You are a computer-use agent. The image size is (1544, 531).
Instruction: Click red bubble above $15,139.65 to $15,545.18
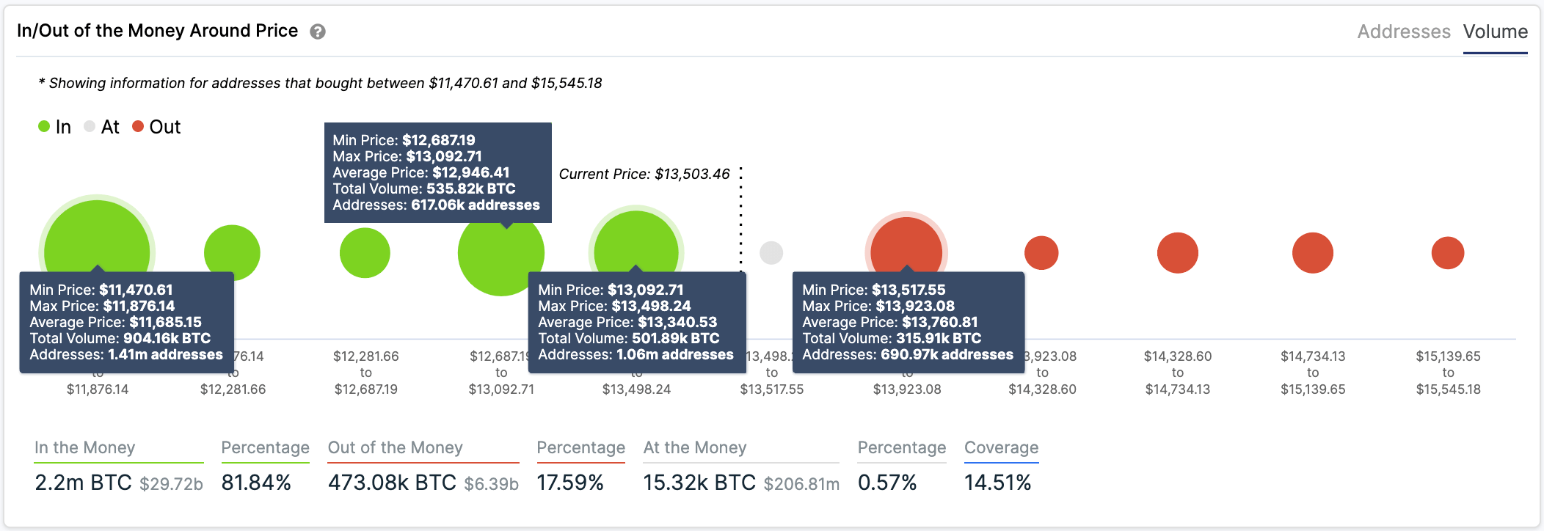point(1448,253)
